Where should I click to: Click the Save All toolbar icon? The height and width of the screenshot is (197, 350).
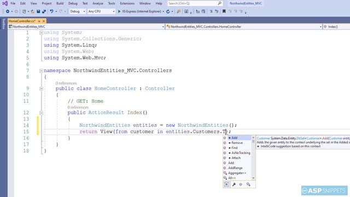44,11
